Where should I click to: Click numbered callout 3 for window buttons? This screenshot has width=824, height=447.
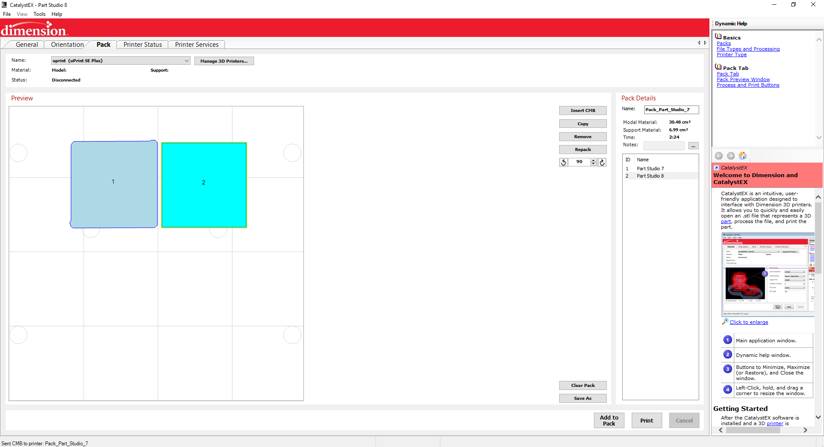728,369
